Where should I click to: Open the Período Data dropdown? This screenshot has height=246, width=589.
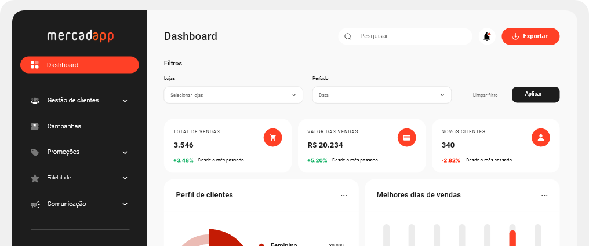coord(381,95)
